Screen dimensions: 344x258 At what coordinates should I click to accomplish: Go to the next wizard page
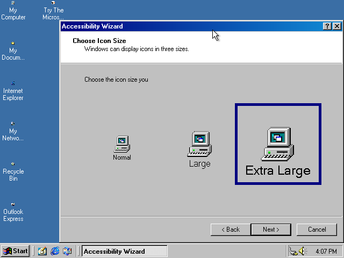(271, 230)
